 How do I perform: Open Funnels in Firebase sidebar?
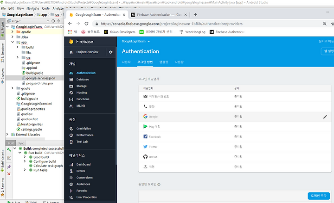click(x=81, y=191)
